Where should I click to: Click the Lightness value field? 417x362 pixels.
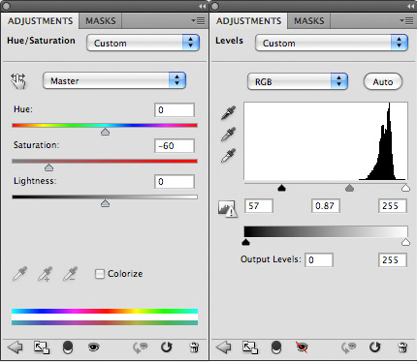pyautogui.click(x=175, y=182)
